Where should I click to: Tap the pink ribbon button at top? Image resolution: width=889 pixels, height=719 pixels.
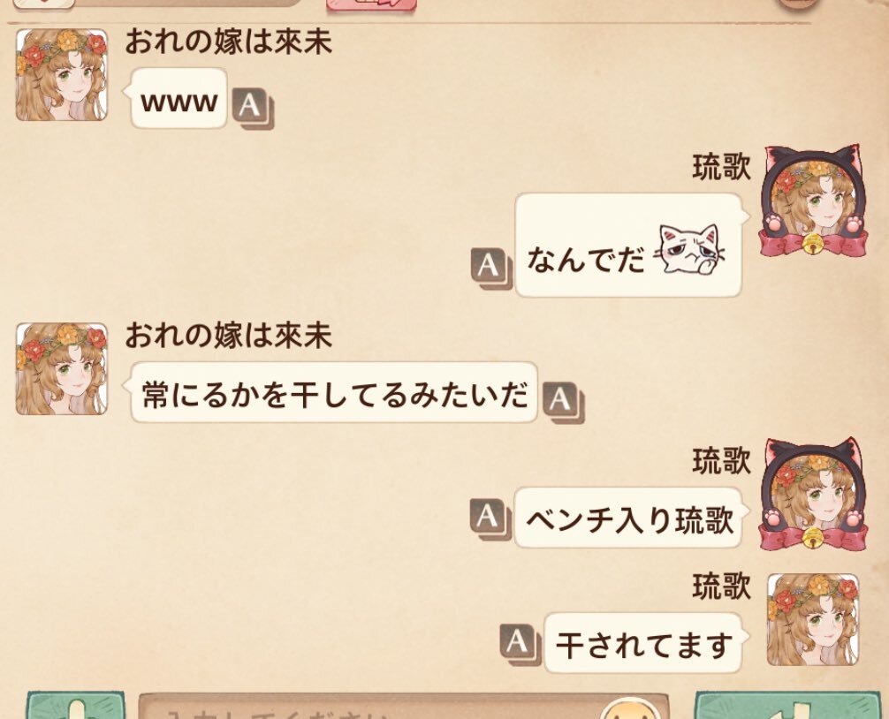point(371,5)
